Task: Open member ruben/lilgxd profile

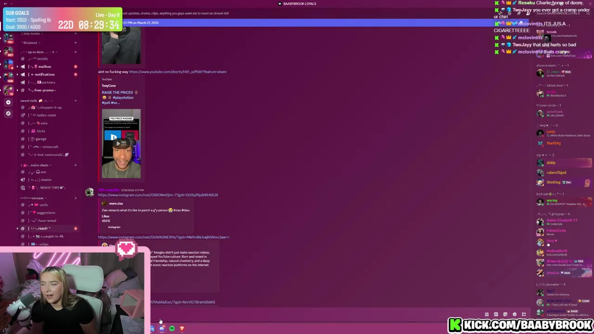Action: (x=564, y=173)
